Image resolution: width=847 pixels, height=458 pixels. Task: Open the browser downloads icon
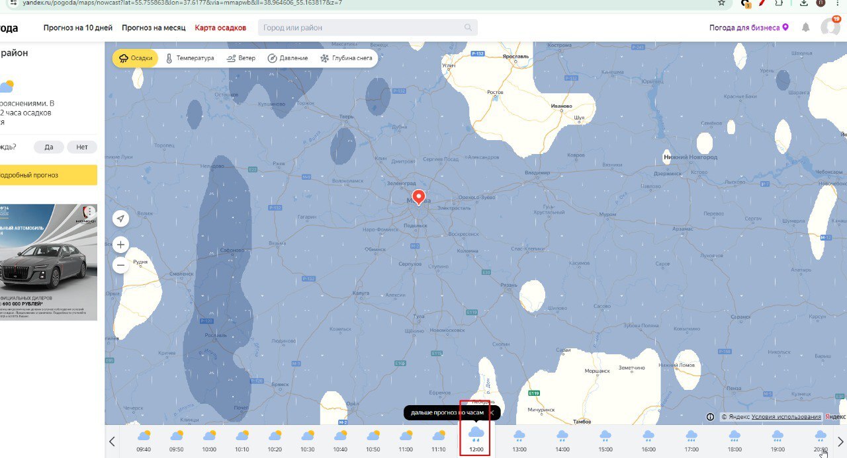(x=803, y=3)
